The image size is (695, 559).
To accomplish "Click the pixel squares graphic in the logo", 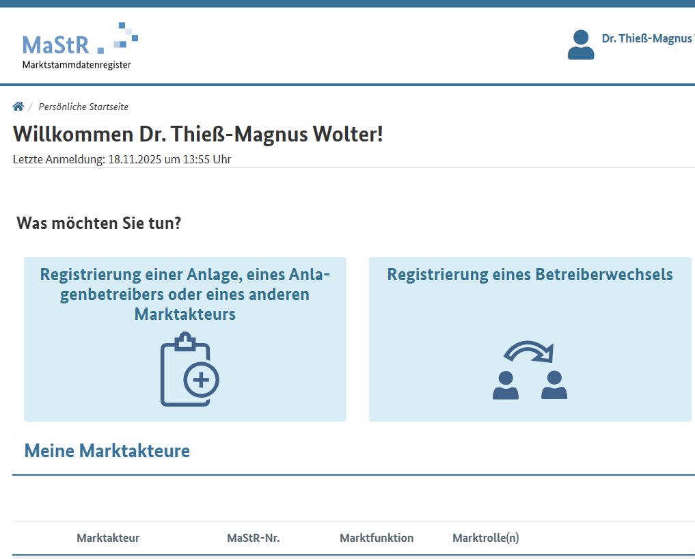I will [x=120, y=38].
